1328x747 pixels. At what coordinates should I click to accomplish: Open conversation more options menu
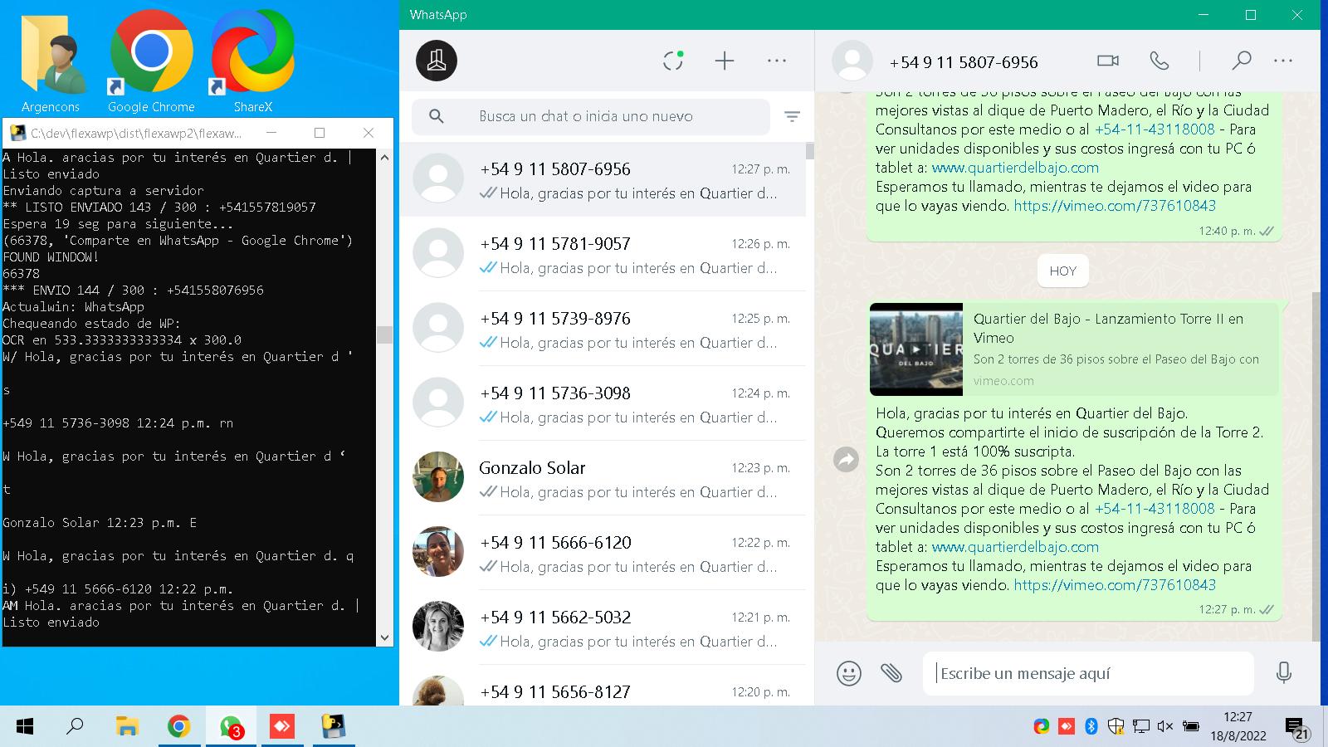tap(1283, 61)
